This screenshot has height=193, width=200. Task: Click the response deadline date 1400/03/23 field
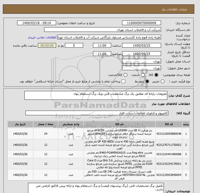point(142,45)
